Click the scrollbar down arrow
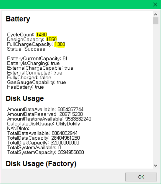Viewport: 161px width, 184px height. click(x=156, y=166)
